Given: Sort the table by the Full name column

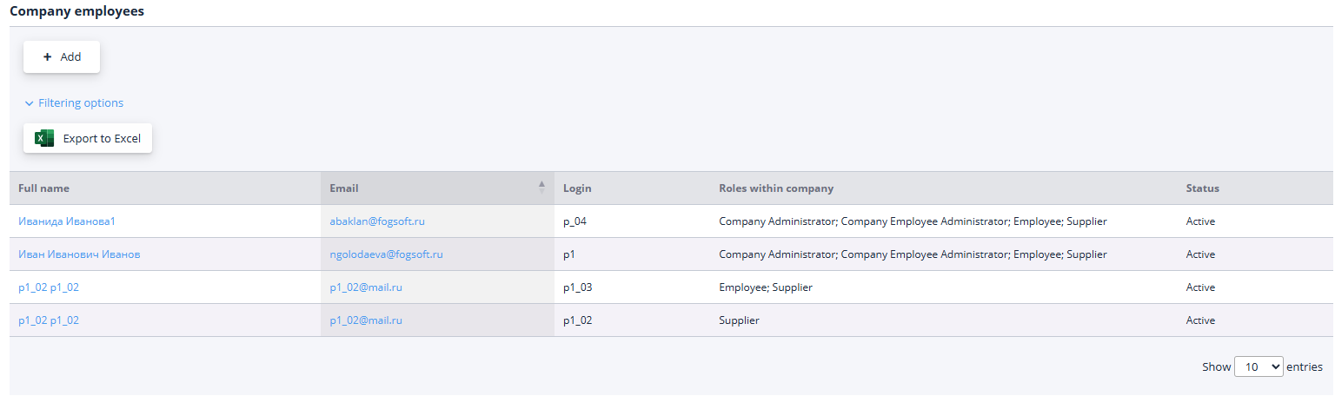Looking at the screenshot, I should pos(43,188).
